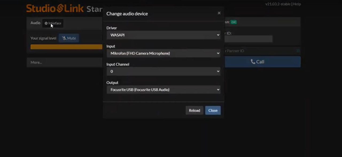Open the Input Channel dropdown set to 0
This screenshot has width=342, height=157.
(164, 71)
